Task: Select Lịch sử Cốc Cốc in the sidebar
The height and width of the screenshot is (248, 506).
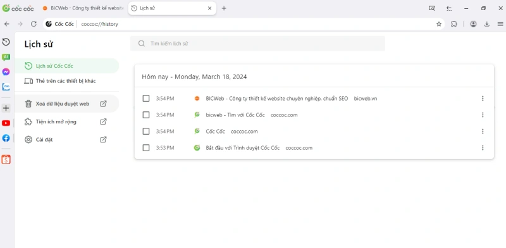Action: click(67, 66)
